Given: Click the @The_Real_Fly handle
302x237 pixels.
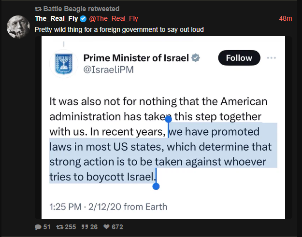Looking at the screenshot, I should pos(113,19).
